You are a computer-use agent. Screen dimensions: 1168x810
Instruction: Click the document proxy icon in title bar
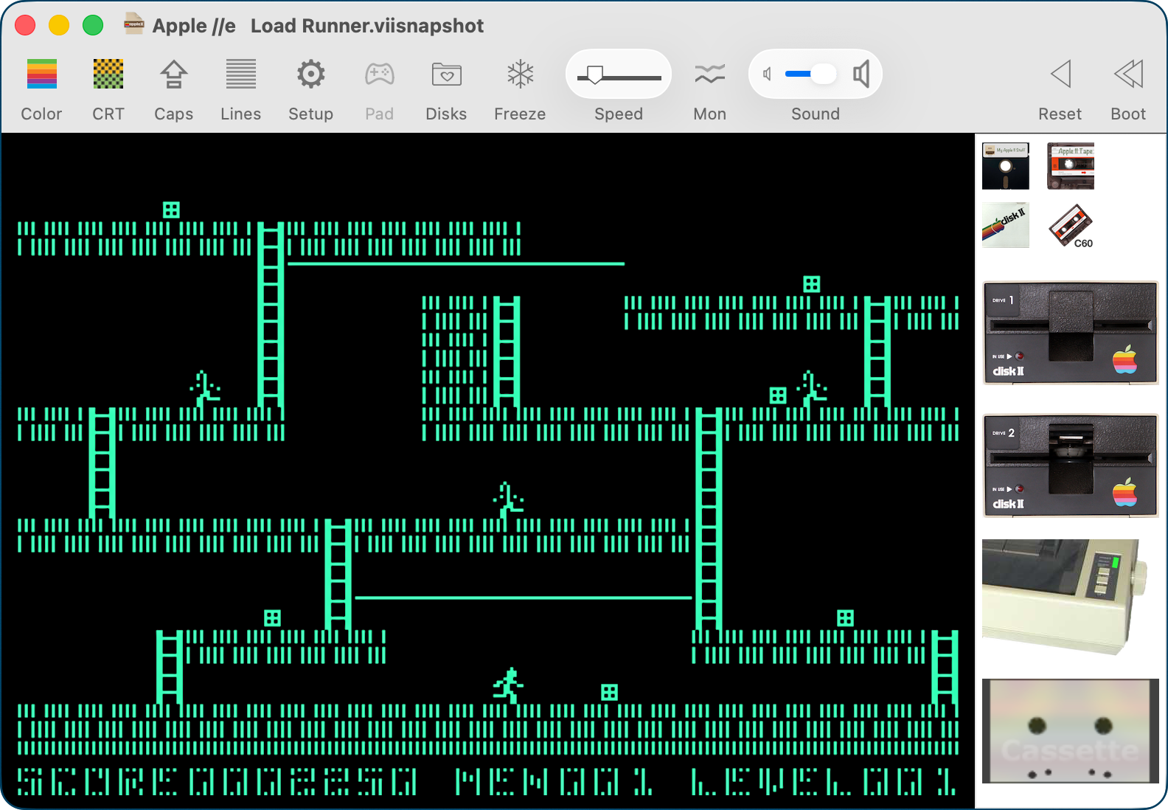(134, 24)
